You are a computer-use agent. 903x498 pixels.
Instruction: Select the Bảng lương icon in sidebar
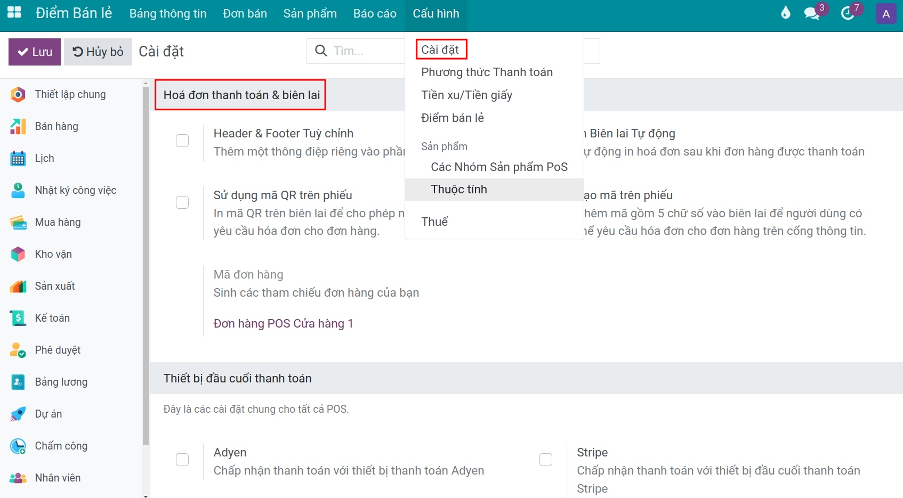[18, 382]
